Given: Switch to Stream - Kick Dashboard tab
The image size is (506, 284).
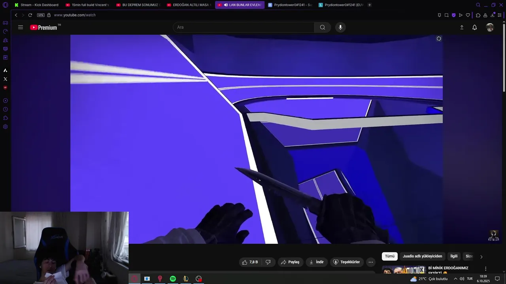Looking at the screenshot, I should pyautogui.click(x=36, y=5).
